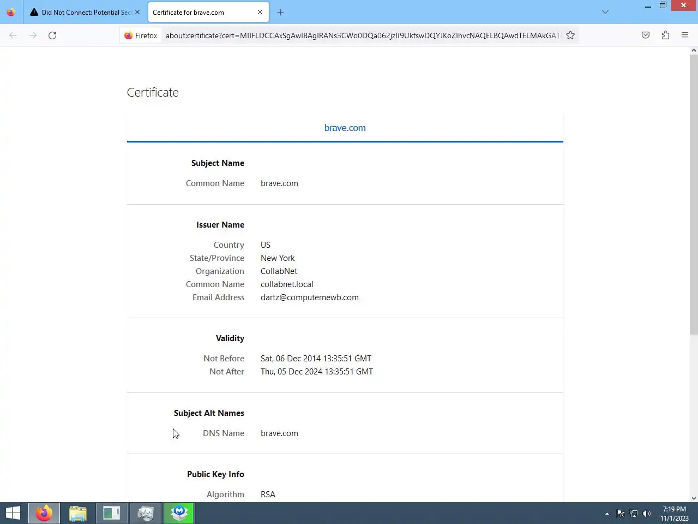The image size is (698, 524).
Task: Open the network tray icon
Action: coord(634,514)
